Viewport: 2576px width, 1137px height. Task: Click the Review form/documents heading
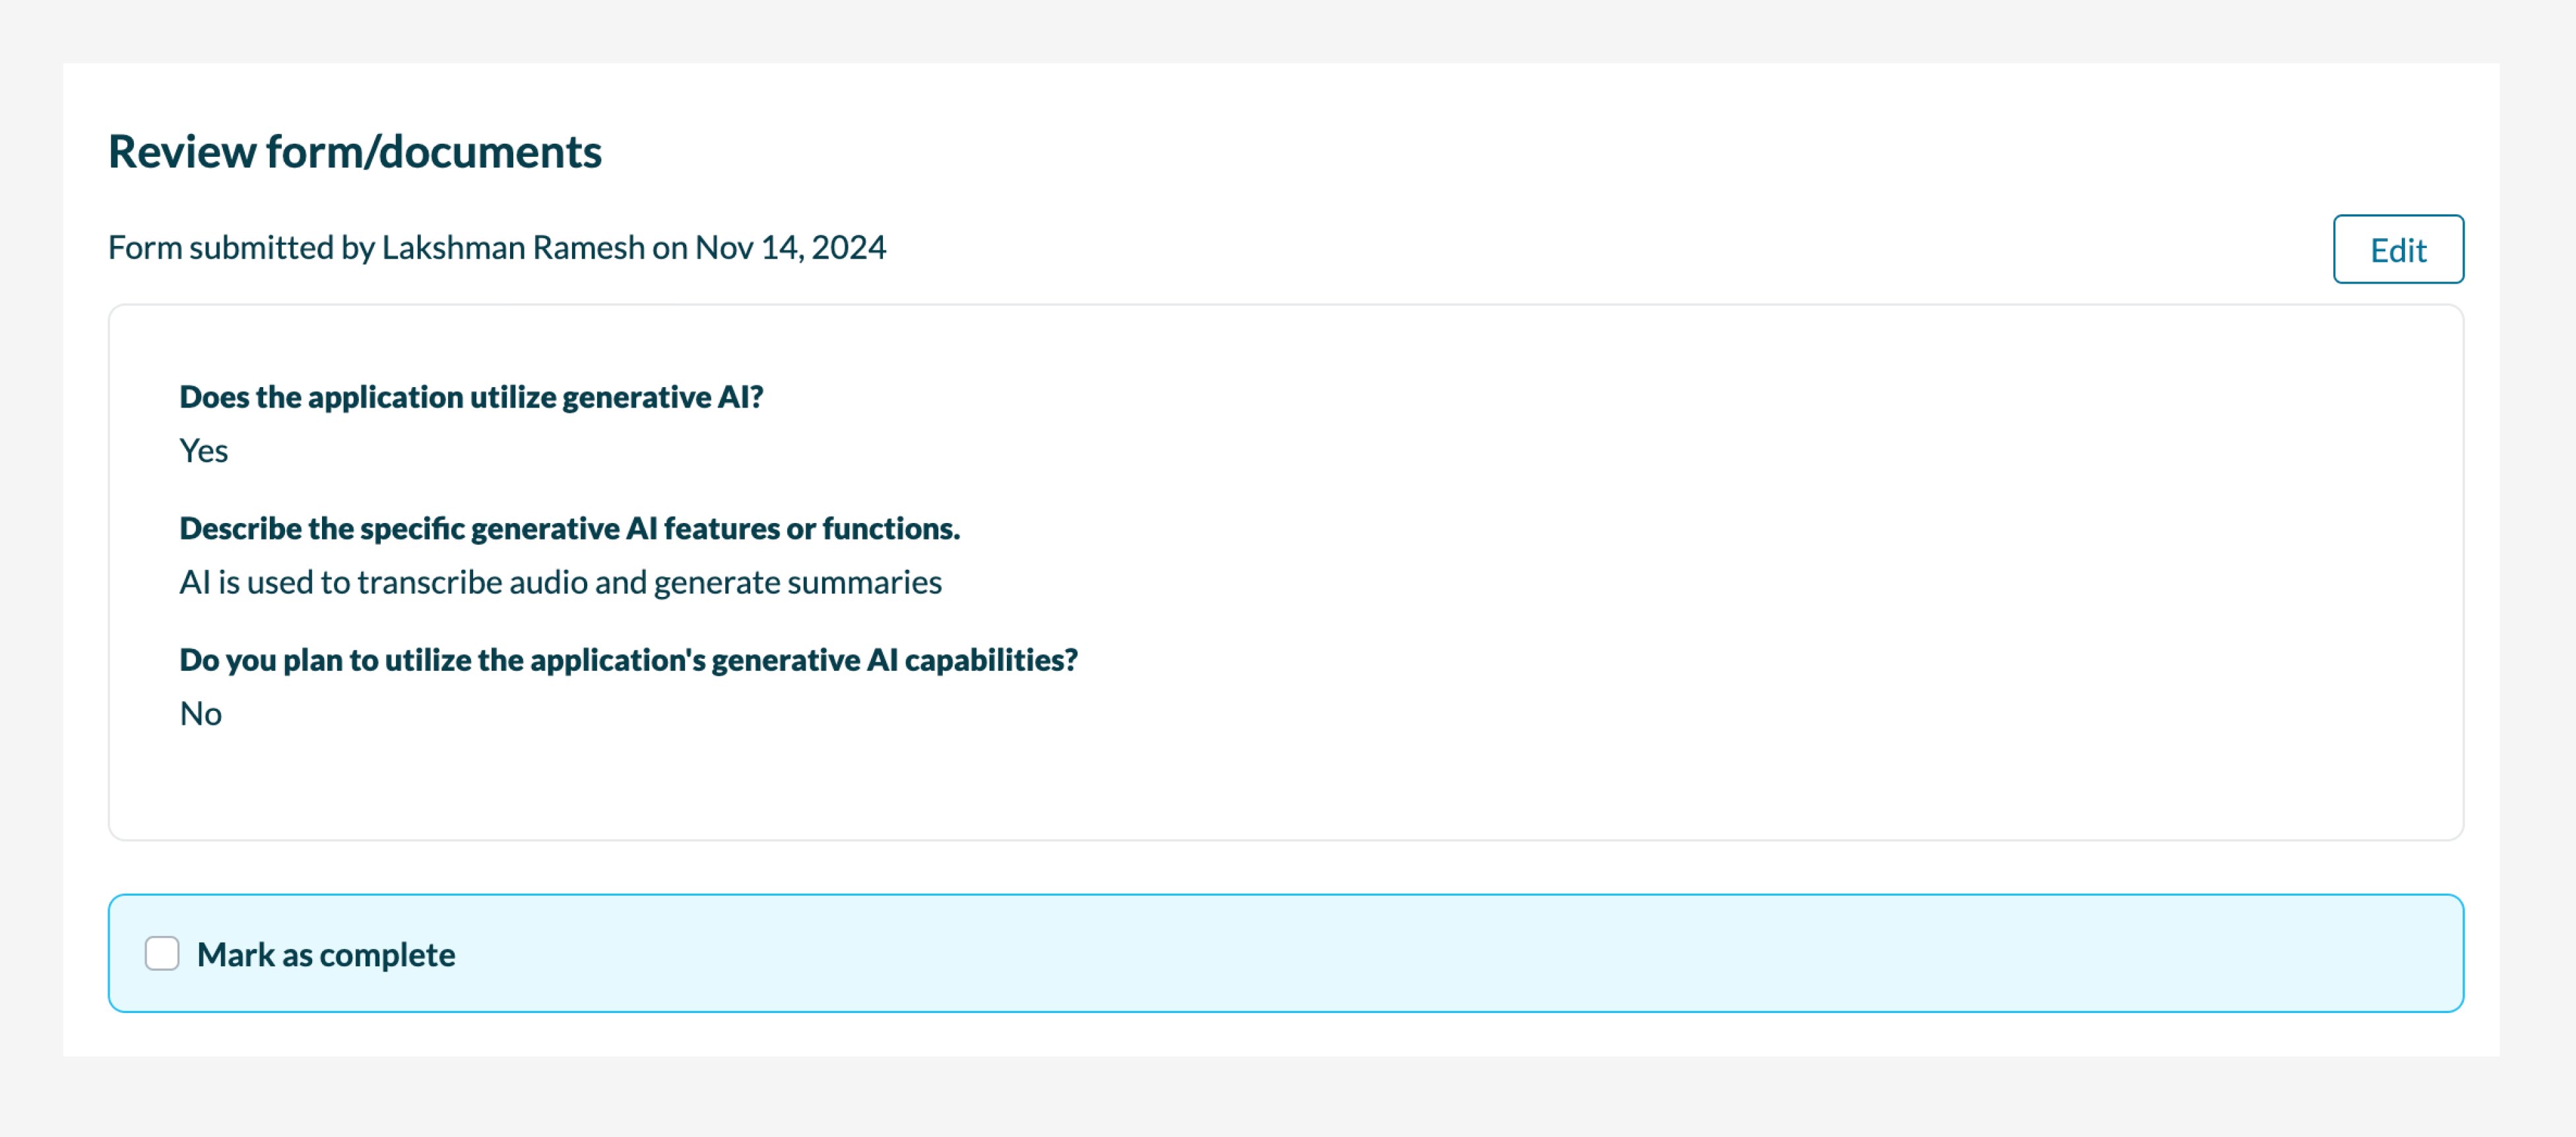coord(354,152)
